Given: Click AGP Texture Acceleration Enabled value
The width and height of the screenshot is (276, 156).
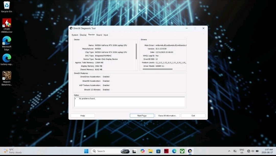Looking at the screenshot, I should coord(106,85).
